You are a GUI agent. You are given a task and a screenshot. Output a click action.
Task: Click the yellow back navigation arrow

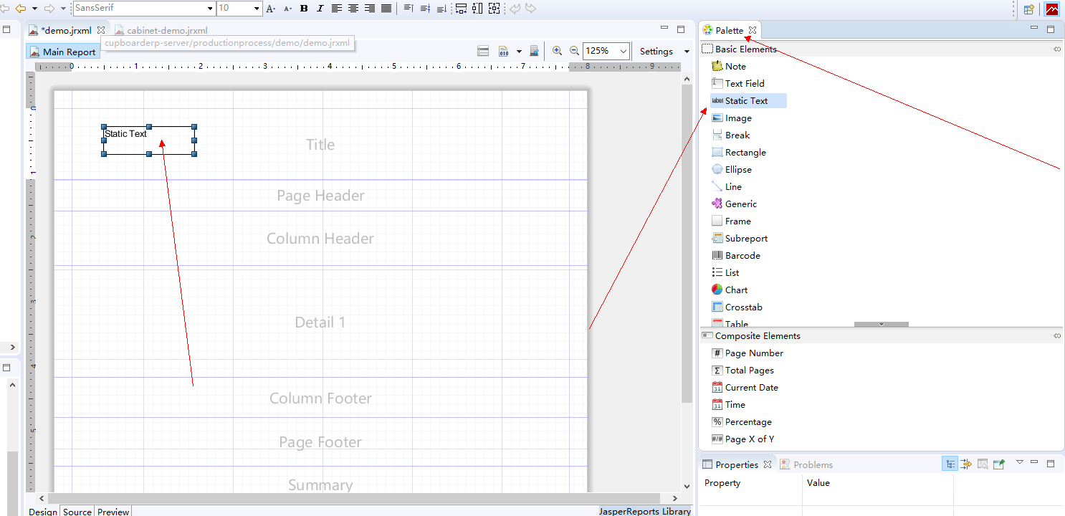click(20, 9)
